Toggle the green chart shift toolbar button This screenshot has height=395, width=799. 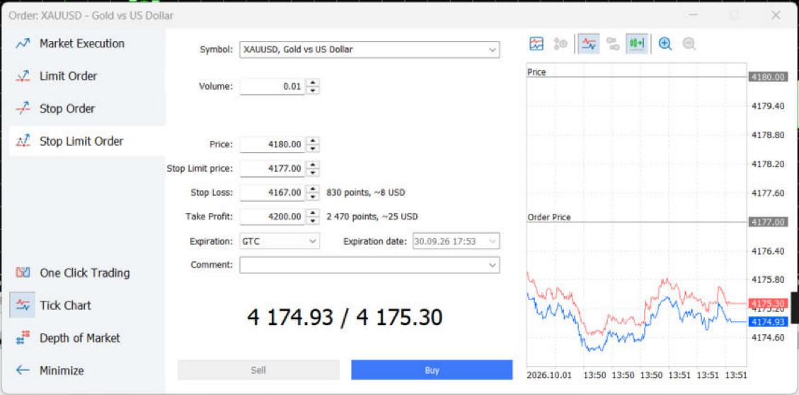[x=637, y=44]
